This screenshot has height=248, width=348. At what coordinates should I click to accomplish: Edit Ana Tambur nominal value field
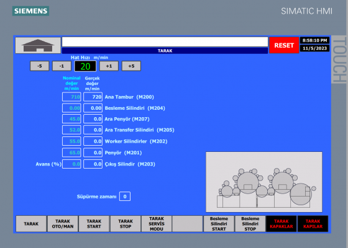point(71,97)
